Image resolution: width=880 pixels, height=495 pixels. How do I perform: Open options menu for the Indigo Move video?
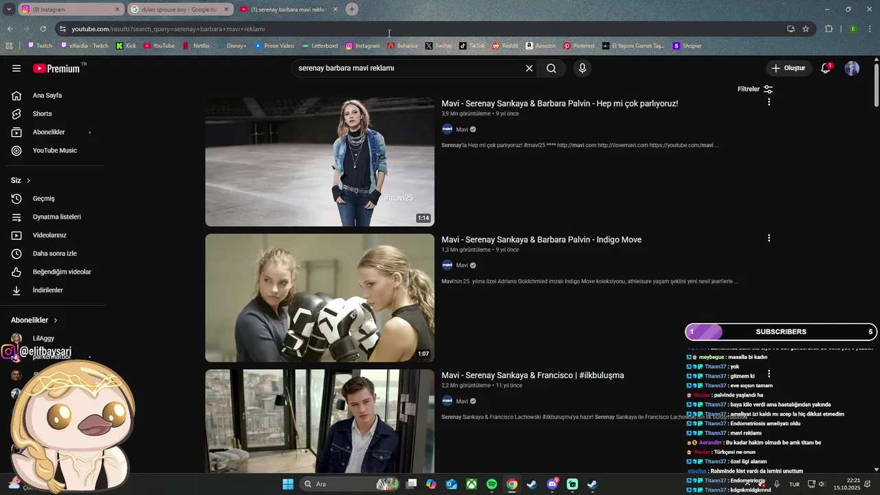click(769, 238)
